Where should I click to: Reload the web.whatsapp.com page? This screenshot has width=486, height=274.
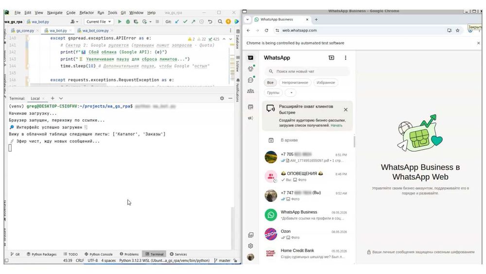point(266,30)
